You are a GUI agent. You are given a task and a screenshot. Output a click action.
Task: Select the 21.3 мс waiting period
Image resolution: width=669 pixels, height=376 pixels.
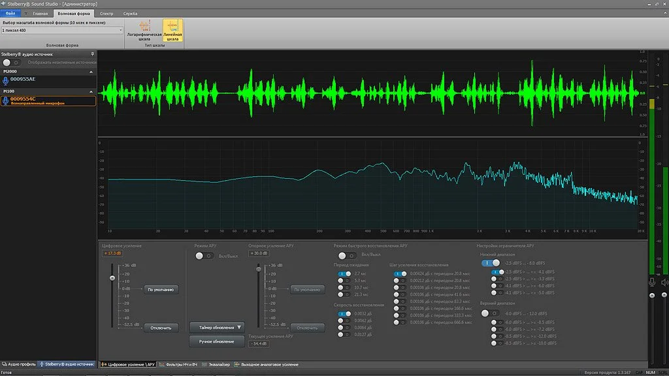[x=344, y=294]
